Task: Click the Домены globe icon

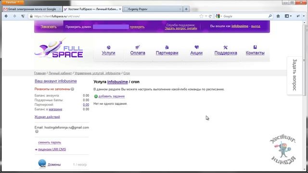Action: tap(42, 163)
